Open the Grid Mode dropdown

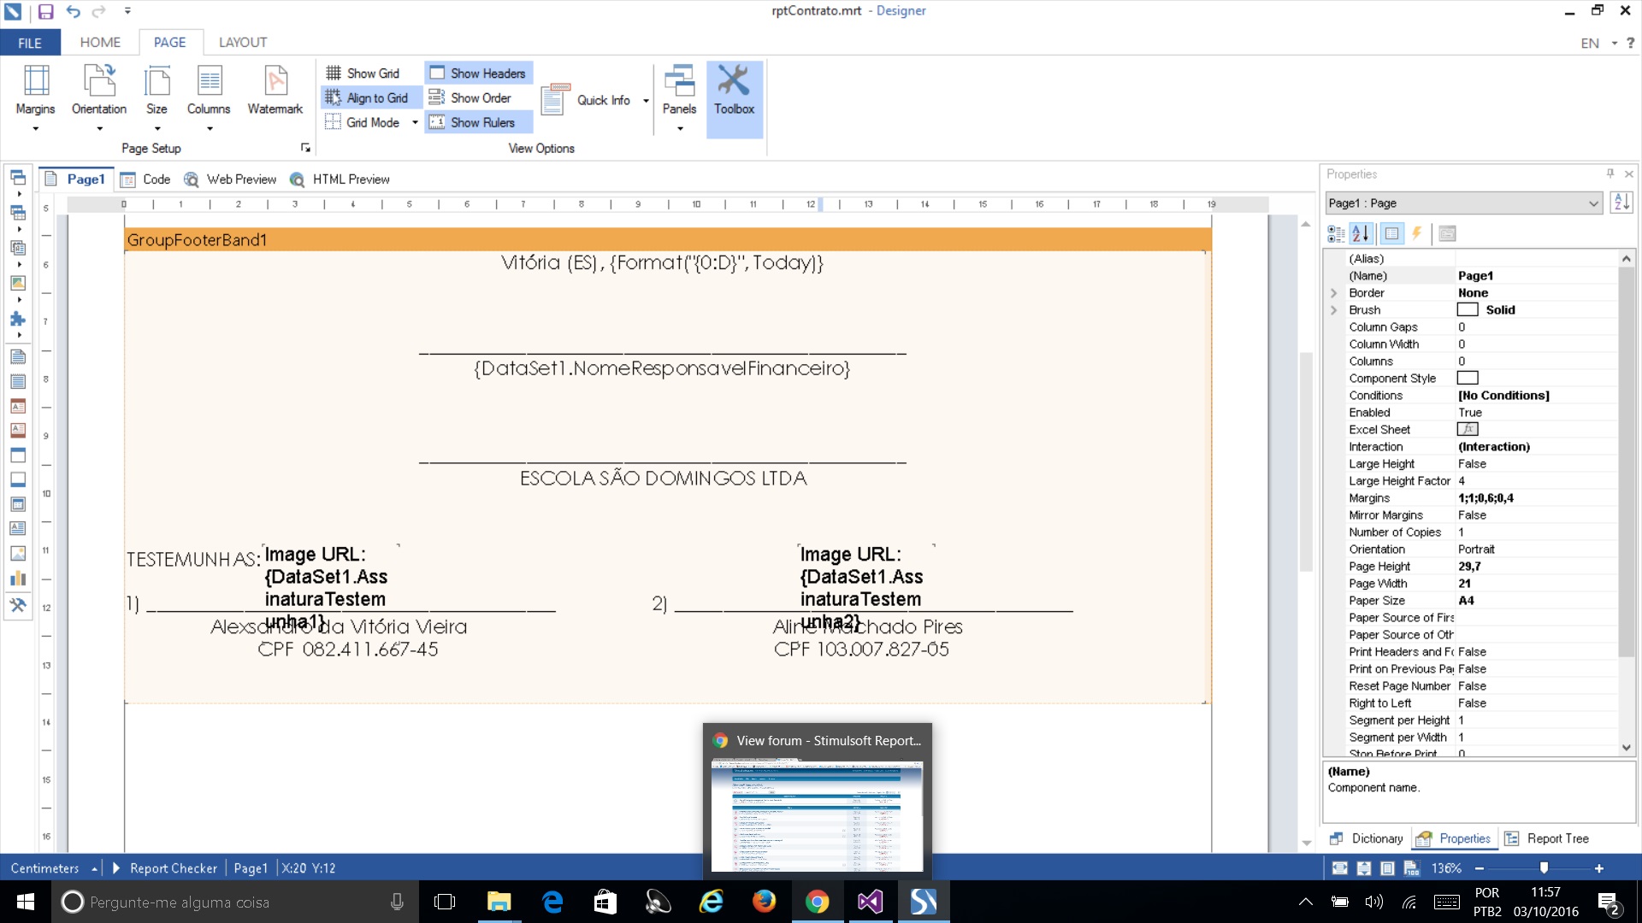click(415, 122)
